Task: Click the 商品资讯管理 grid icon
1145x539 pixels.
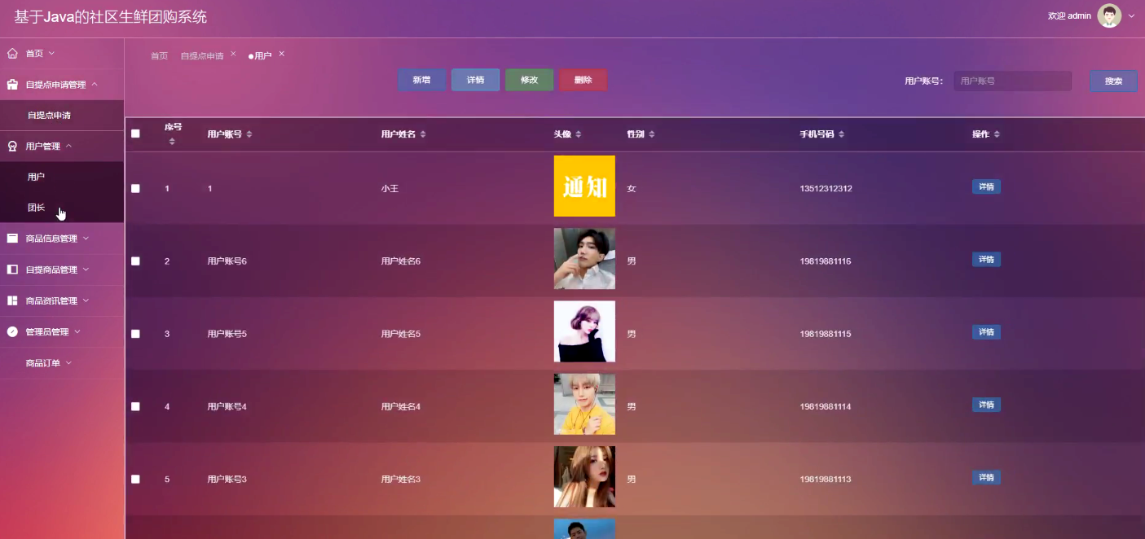Action: click(x=12, y=300)
